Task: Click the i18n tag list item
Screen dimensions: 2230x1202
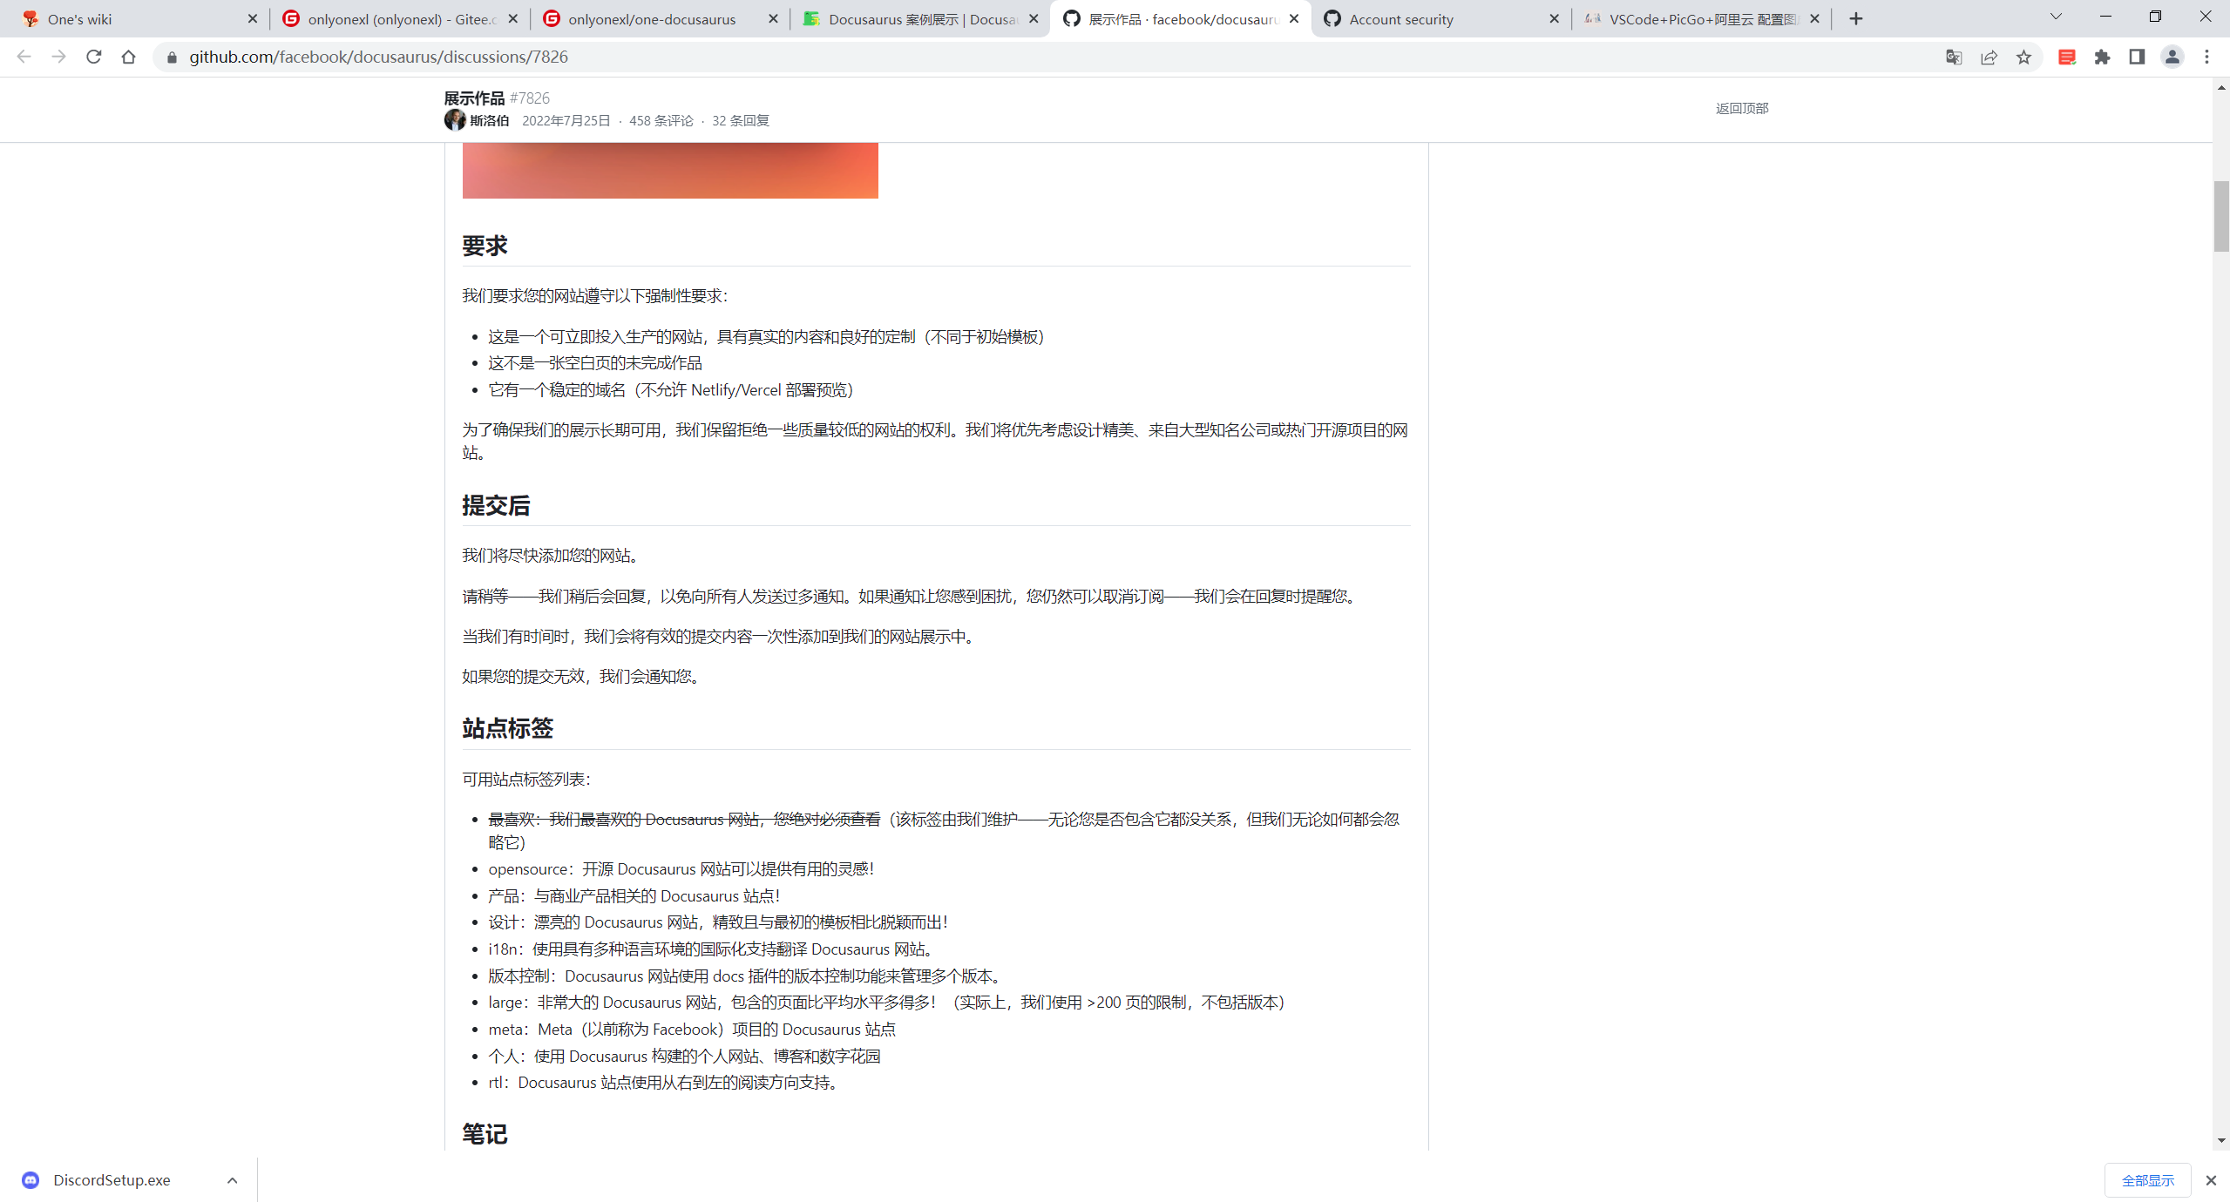Action: 713,949
